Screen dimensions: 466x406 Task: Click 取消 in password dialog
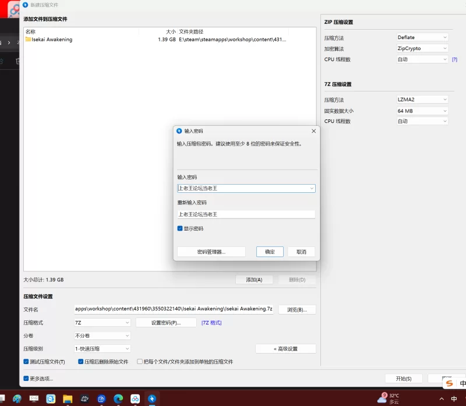(x=301, y=252)
